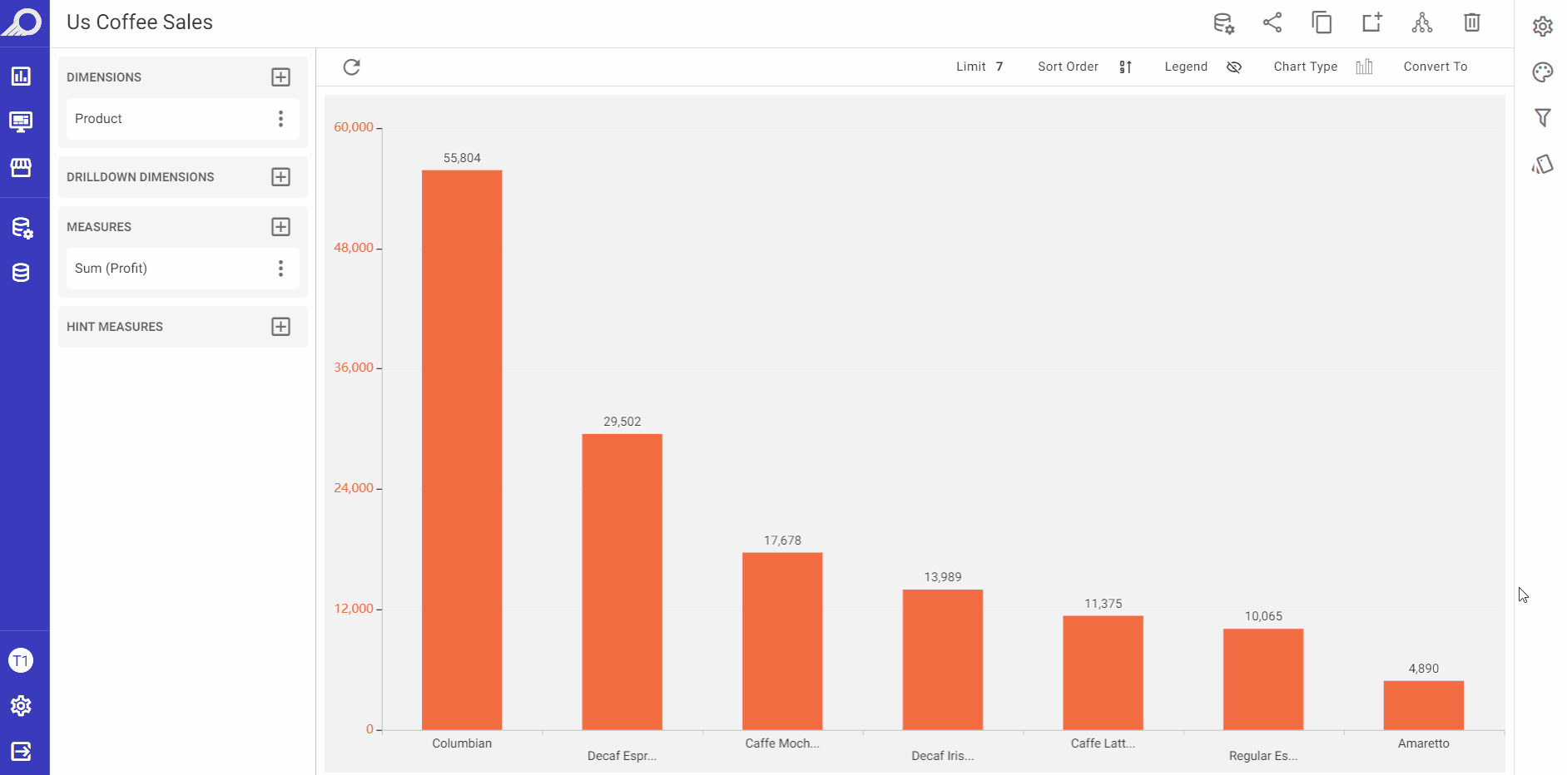Click the Caffe Moch... bar
Image resolution: width=1567 pixels, height=775 pixels.
(782, 641)
